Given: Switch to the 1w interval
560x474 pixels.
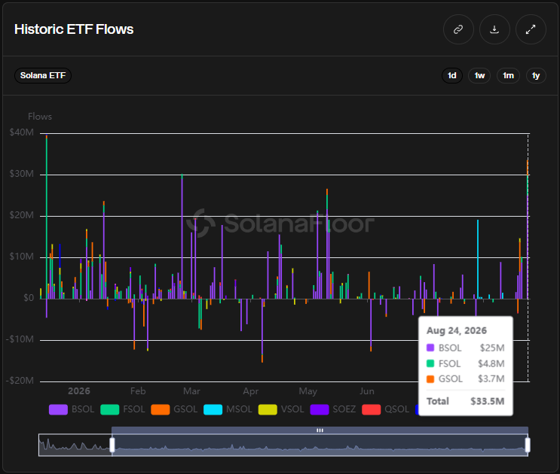Looking at the screenshot, I should (479, 75).
